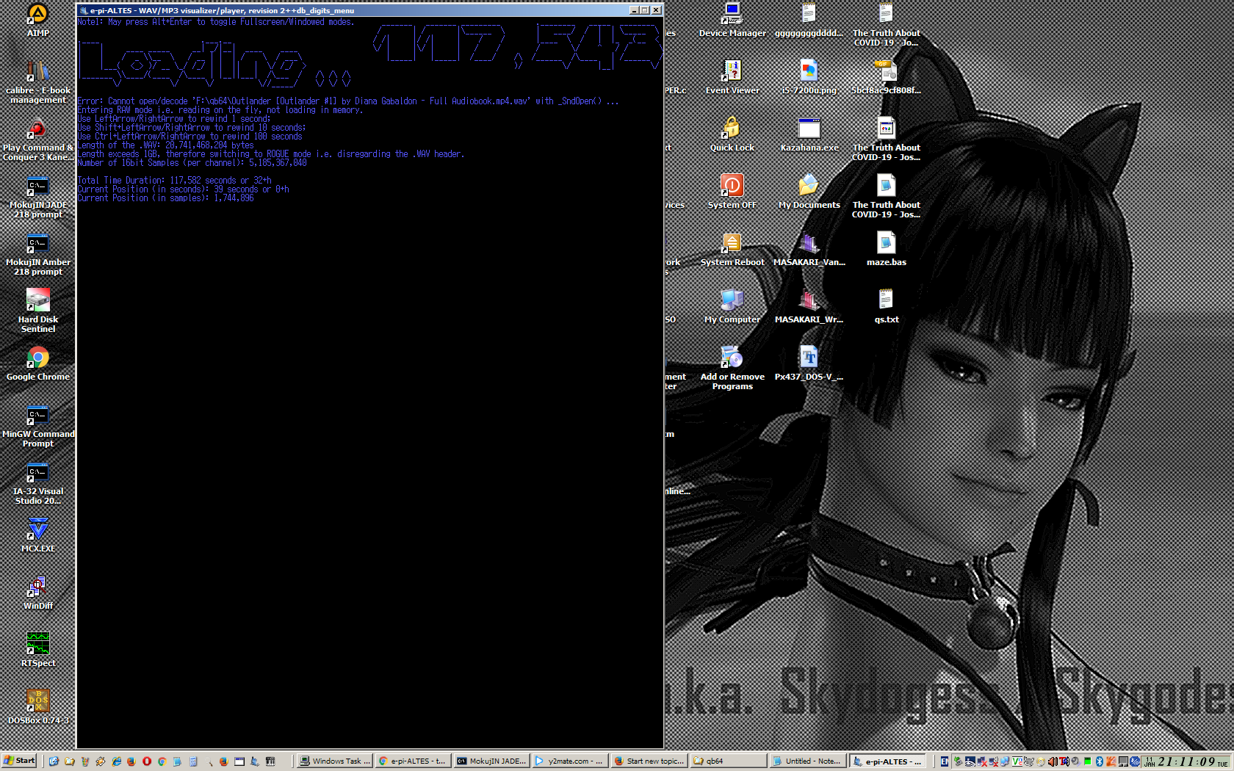Image resolution: width=1234 pixels, height=771 pixels.
Task: Open e-pi-ALTES console window system menu icon
Action: pos(84,10)
